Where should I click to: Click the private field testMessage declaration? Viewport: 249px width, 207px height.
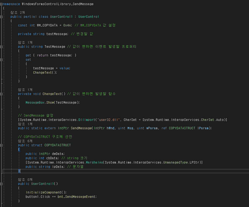57,34
